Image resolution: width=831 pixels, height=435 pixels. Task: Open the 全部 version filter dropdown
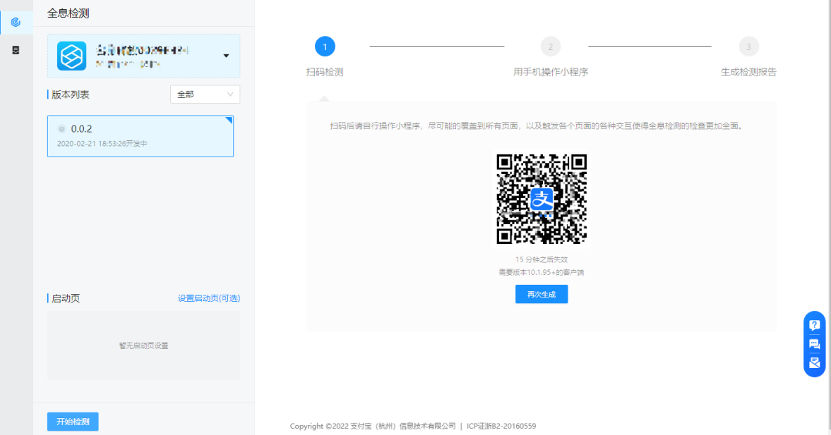205,94
